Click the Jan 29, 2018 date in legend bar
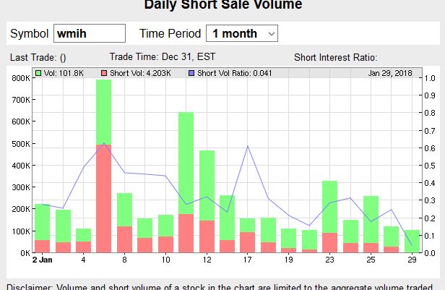The width and height of the screenshot is (445, 290). pos(390,73)
